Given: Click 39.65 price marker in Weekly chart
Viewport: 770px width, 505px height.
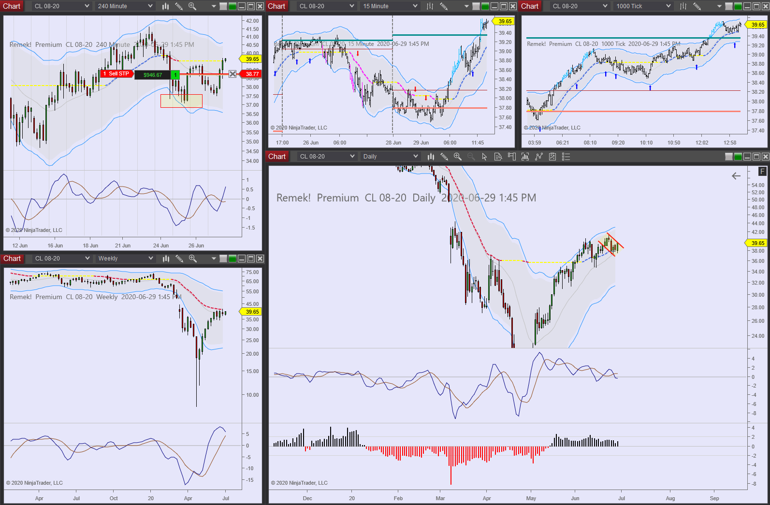Looking at the screenshot, I should (251, 312).
